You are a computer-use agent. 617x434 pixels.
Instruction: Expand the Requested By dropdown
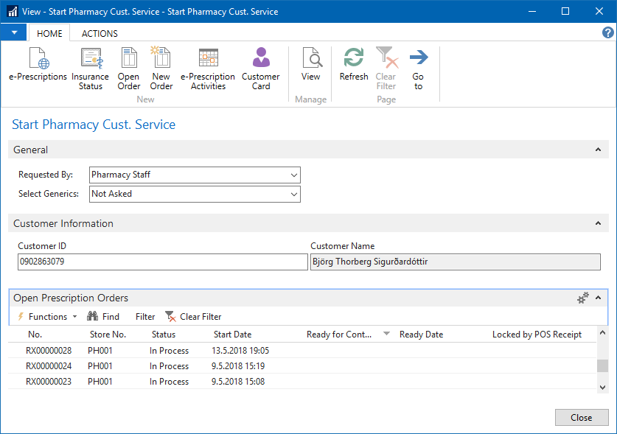pos(294,175)
